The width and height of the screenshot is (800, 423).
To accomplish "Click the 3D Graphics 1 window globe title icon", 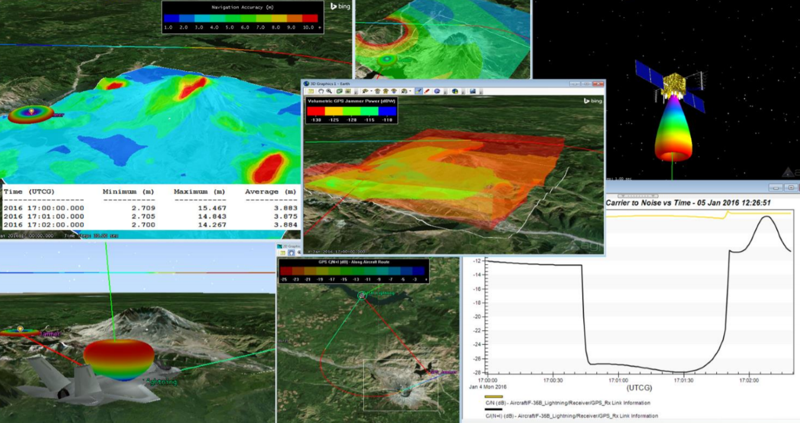I will (306, 83).
